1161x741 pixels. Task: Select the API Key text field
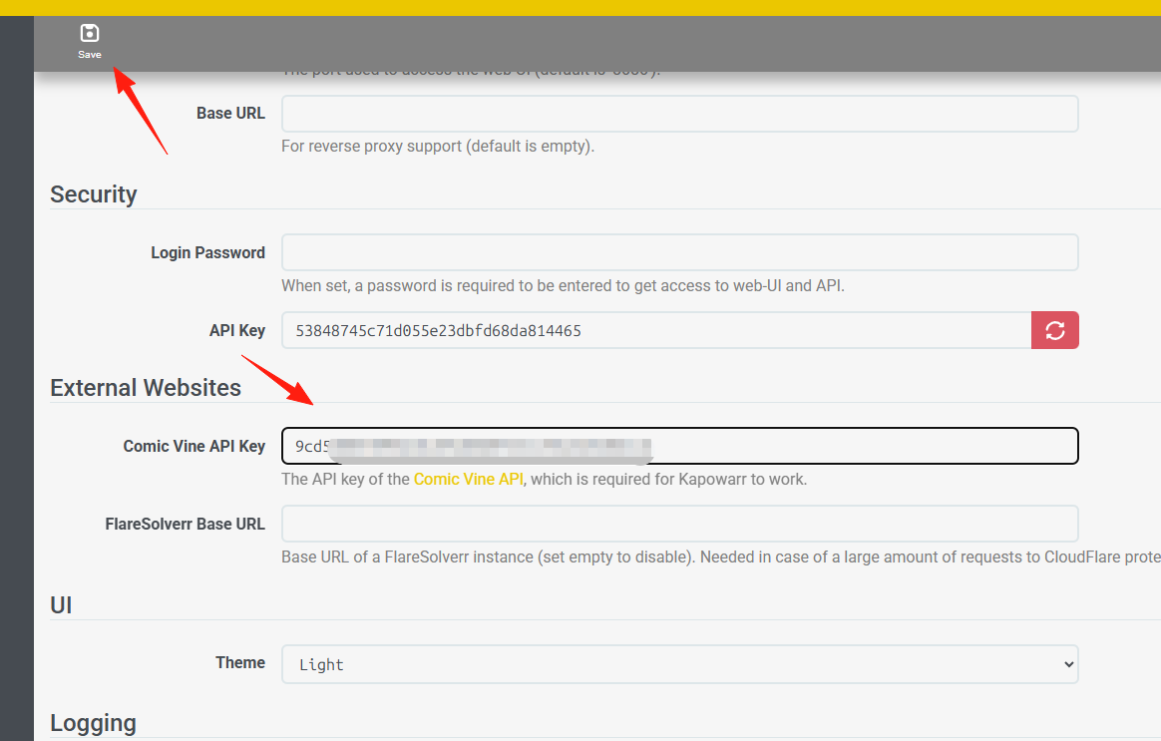[656, 330]
